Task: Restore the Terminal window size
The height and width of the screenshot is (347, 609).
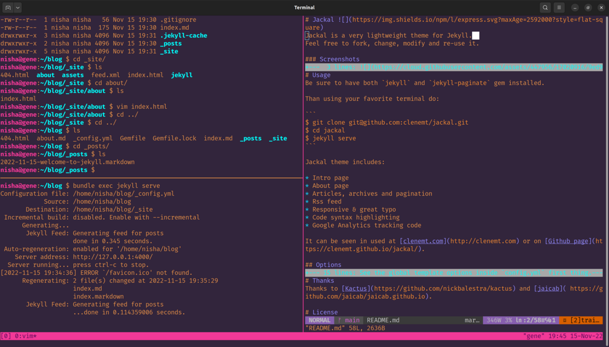Action: tap(588, 8)
